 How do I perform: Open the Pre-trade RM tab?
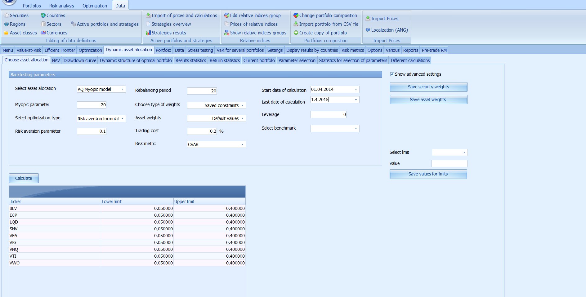click(x=434, y=50)
